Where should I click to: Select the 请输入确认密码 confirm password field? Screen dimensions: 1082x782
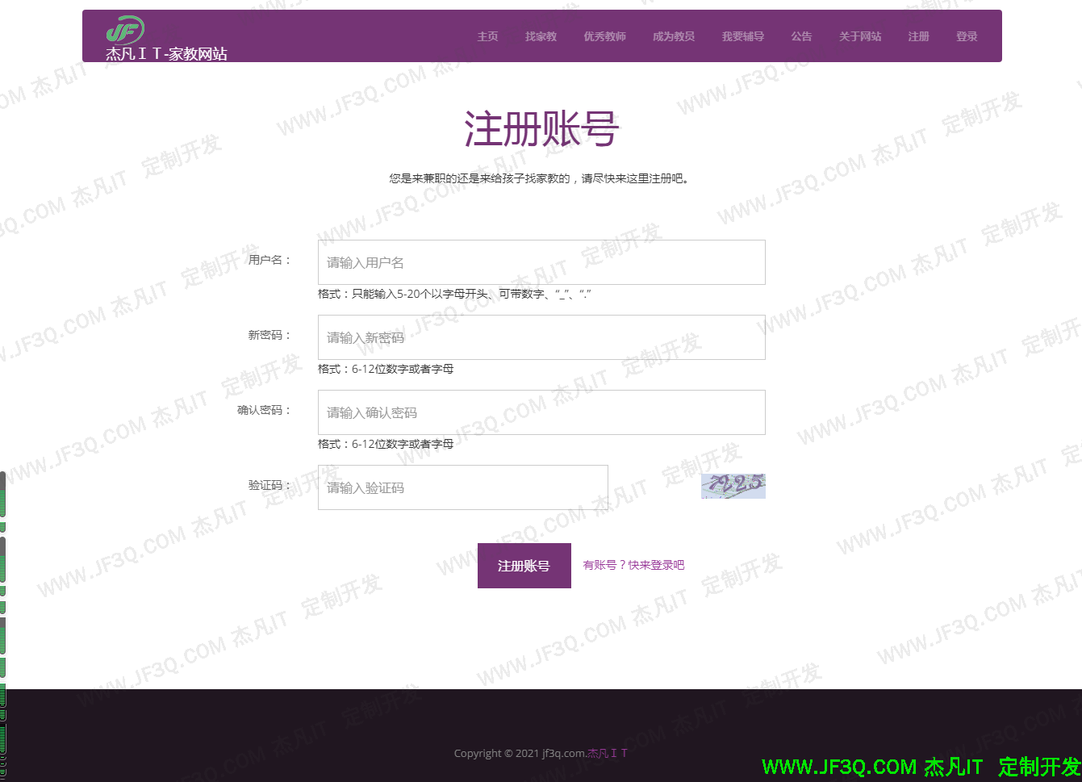[541, 412]
